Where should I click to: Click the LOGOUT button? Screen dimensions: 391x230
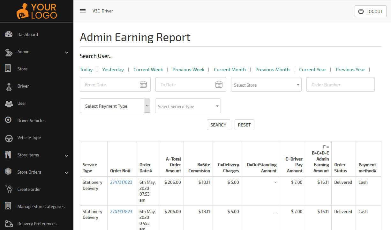point(370,11)
